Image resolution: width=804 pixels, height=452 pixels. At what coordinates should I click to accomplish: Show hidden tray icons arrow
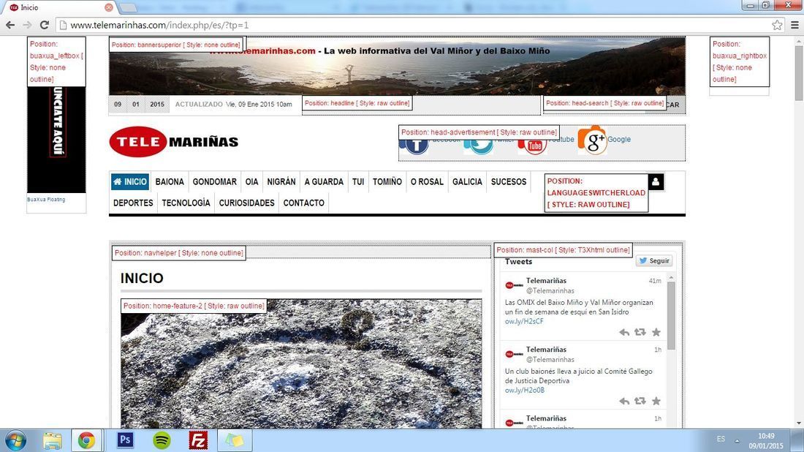pos(737,440)
